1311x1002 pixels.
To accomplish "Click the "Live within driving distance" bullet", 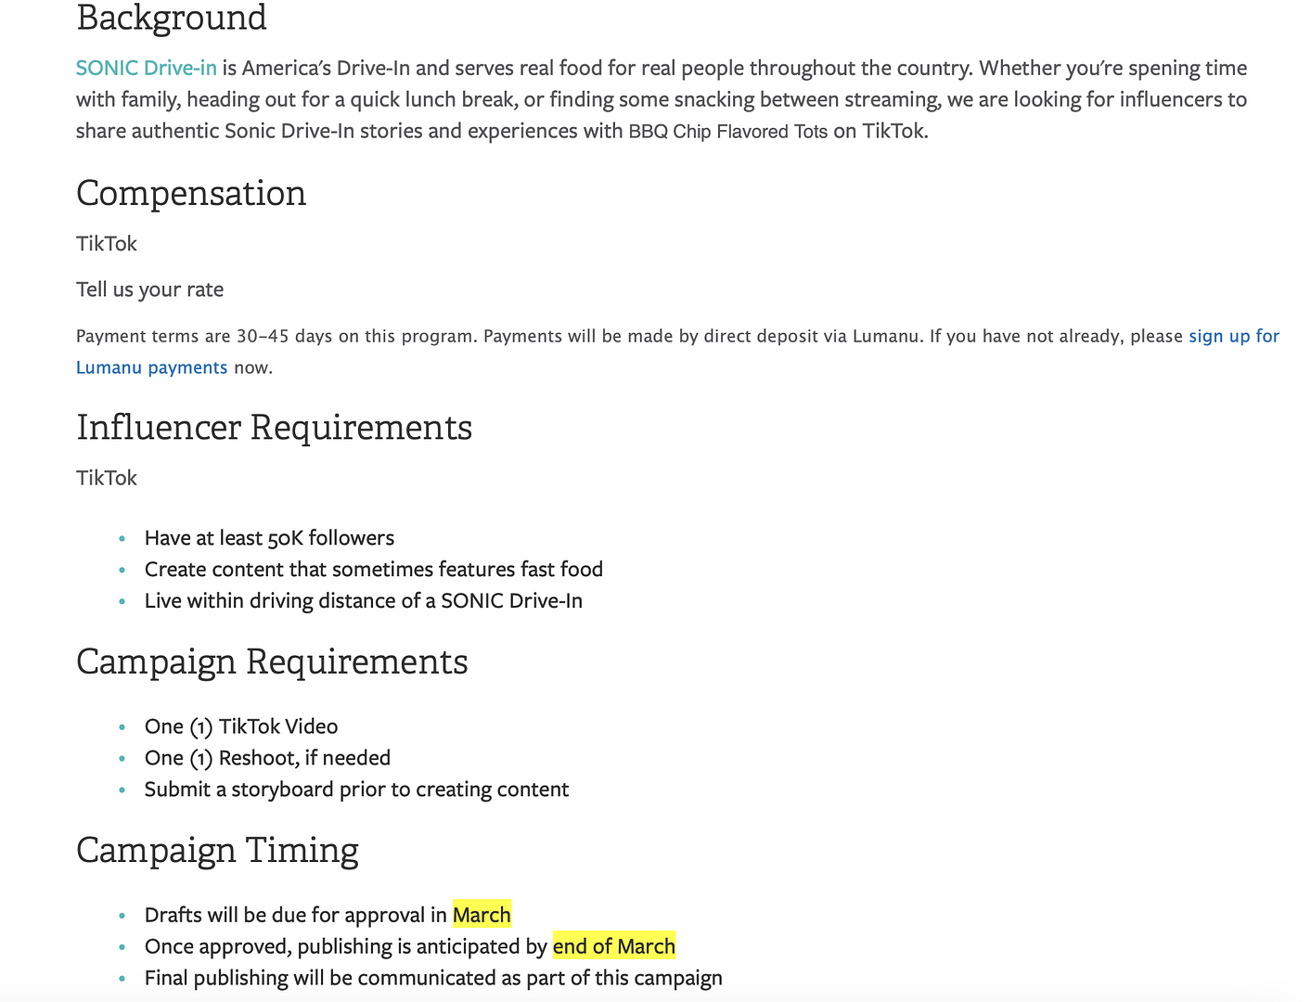I will pos(363,601).
